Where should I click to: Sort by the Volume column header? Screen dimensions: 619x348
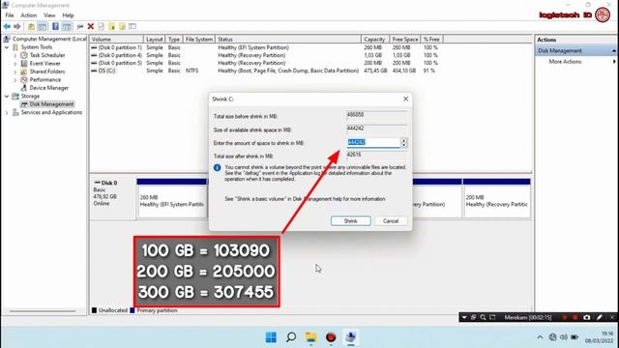tap(116, 40)
